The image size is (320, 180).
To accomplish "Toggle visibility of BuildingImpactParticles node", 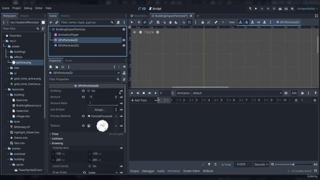I will (x=123, y=29).
